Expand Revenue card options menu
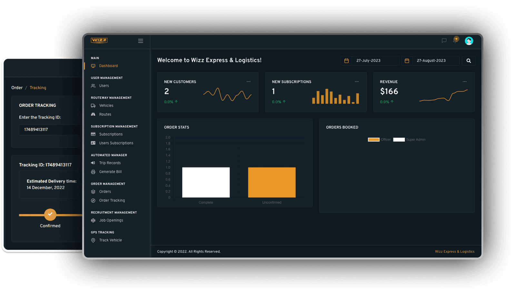Screen dimensions: 516x294 click(464, 82)
